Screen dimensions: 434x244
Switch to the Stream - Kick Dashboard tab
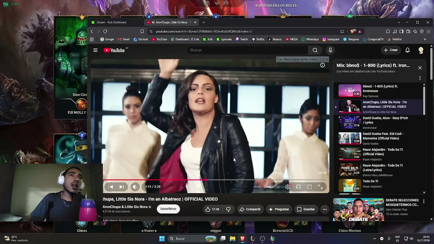115,22
